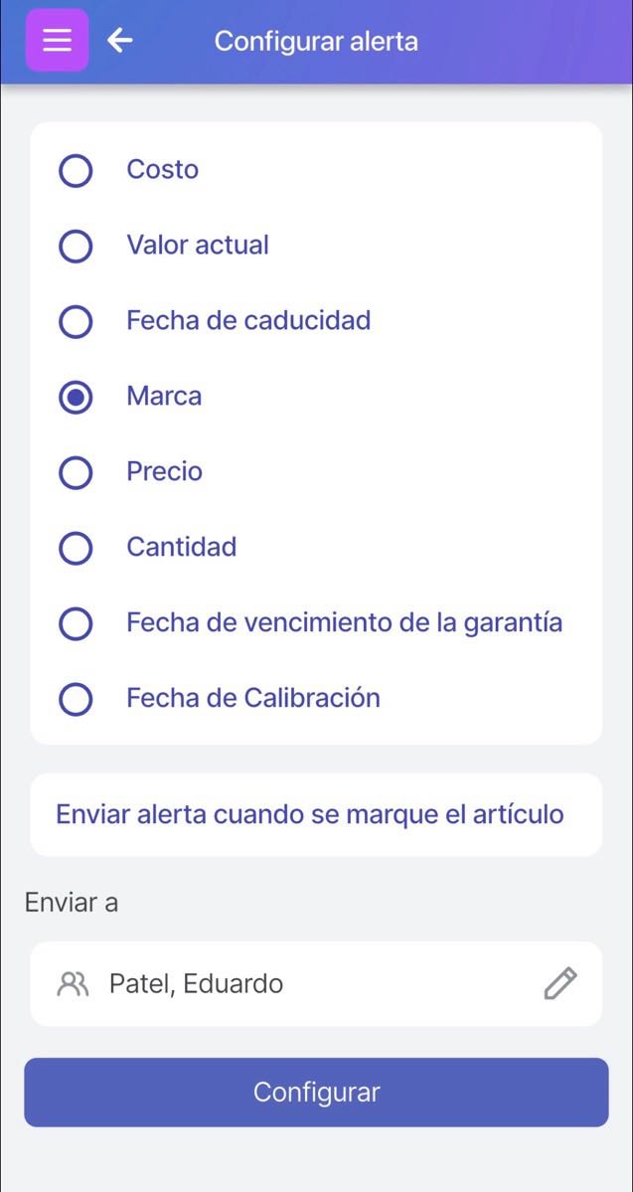Choose the Cantidad option
Screen dimensions: 633x1192
pyautogui.click(x=75, y=548)
